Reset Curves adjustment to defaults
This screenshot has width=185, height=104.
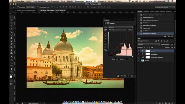[x=125, y=76]
